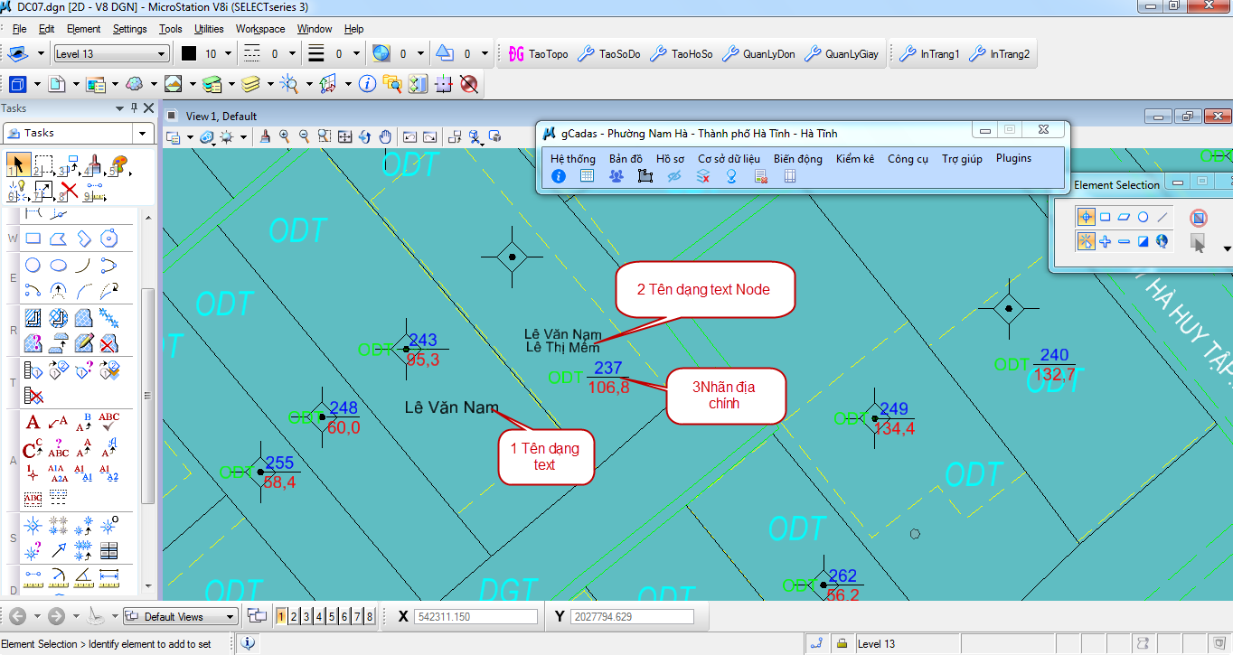This screenshot has height=655, width=1233.
Task: Open the Utilities menu
Action: click(209, 29)
